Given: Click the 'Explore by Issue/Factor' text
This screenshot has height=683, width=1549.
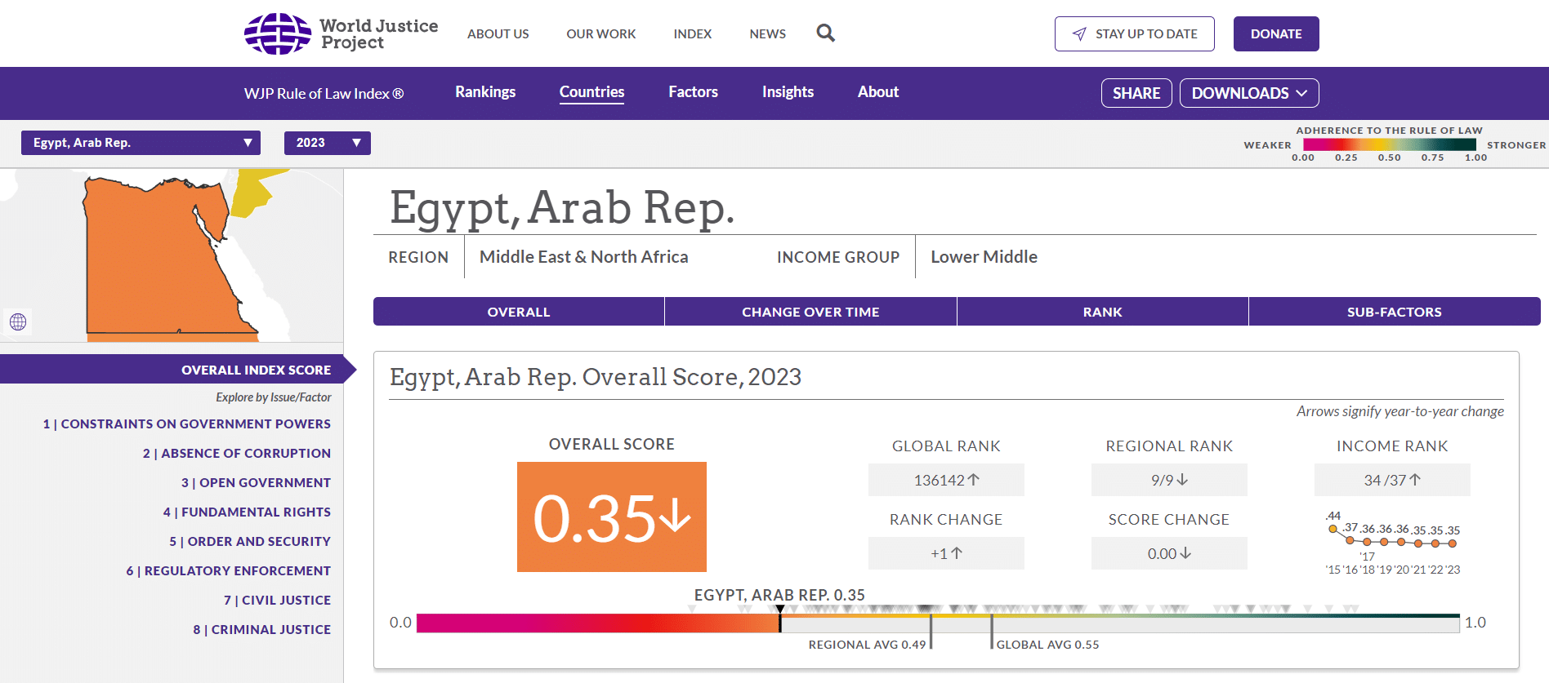Looking at the screenshot, I should click(x=274, y=397).
